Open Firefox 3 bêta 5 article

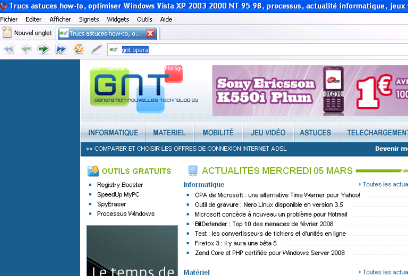pos(235,243)
